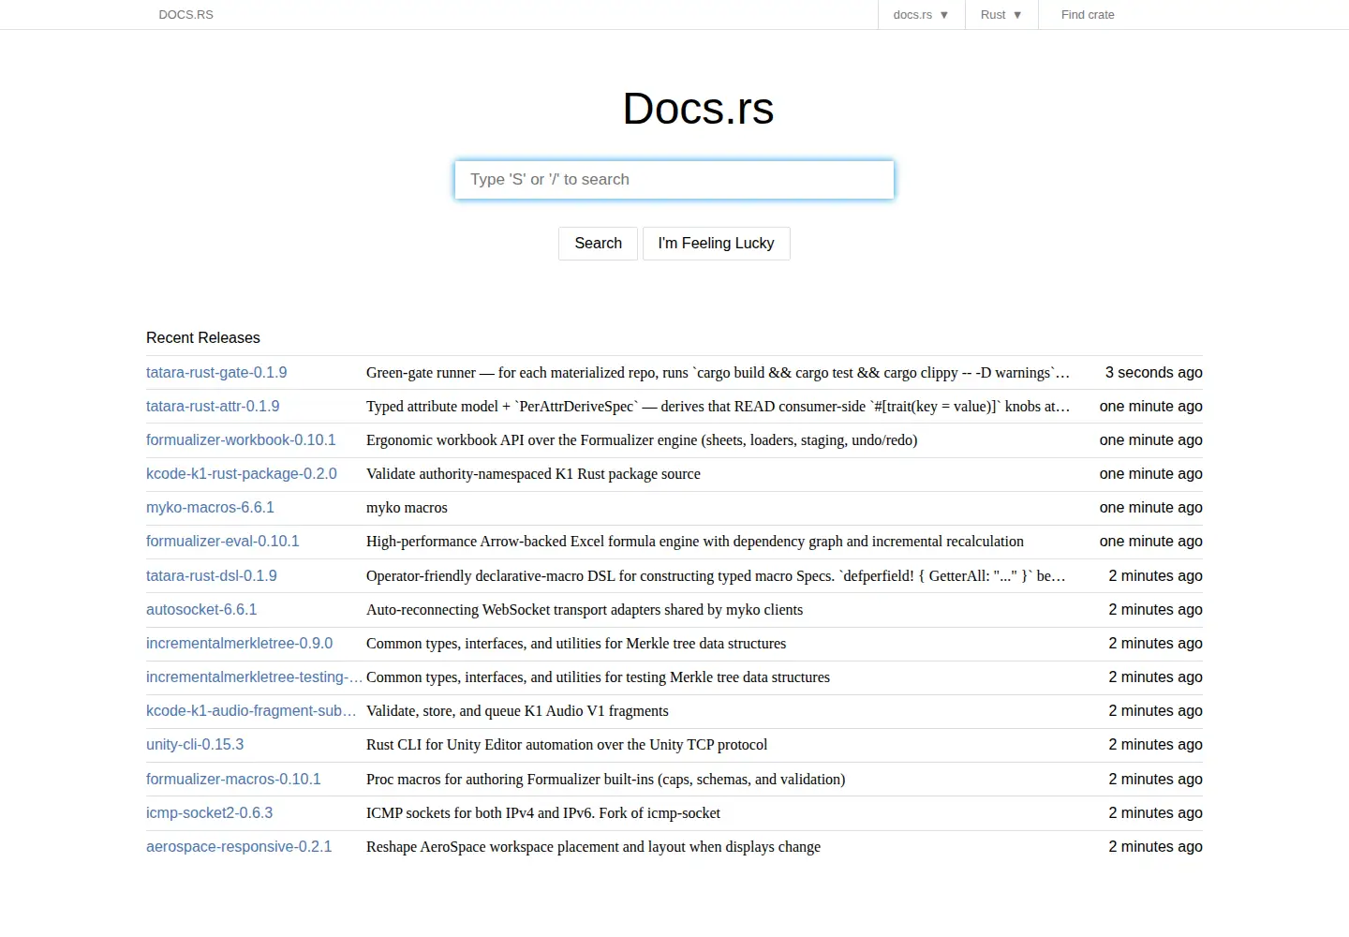1349x937 pixels.
Task: Open aerospace-responsive-0.2.1 crate link
Action: click(239, 847)
